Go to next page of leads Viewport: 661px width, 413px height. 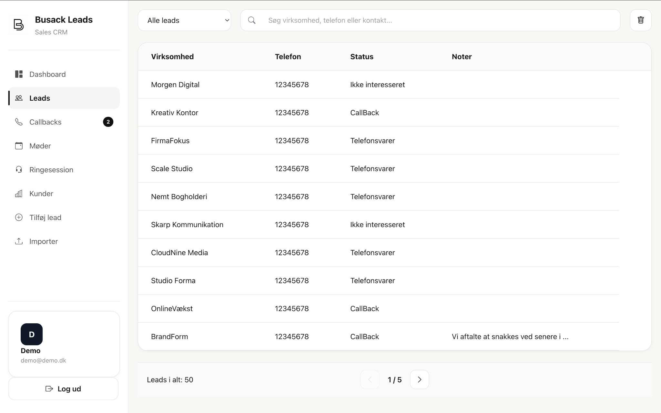(x=419, y=379)
